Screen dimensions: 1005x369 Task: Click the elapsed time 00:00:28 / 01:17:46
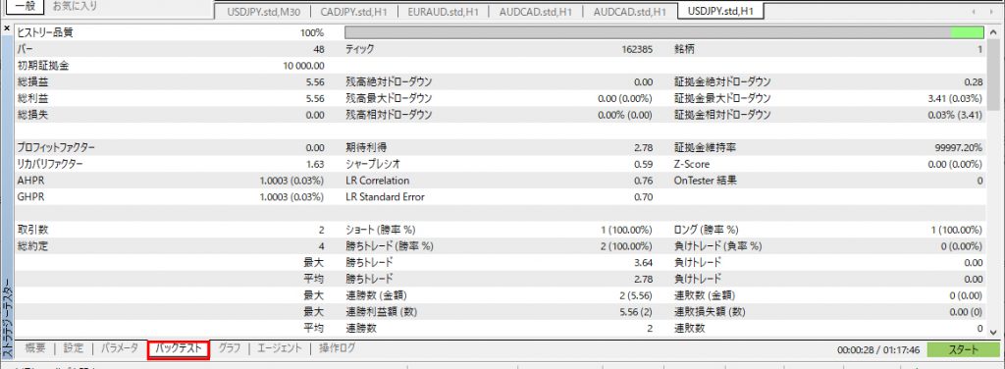click(x=878, y=350)
